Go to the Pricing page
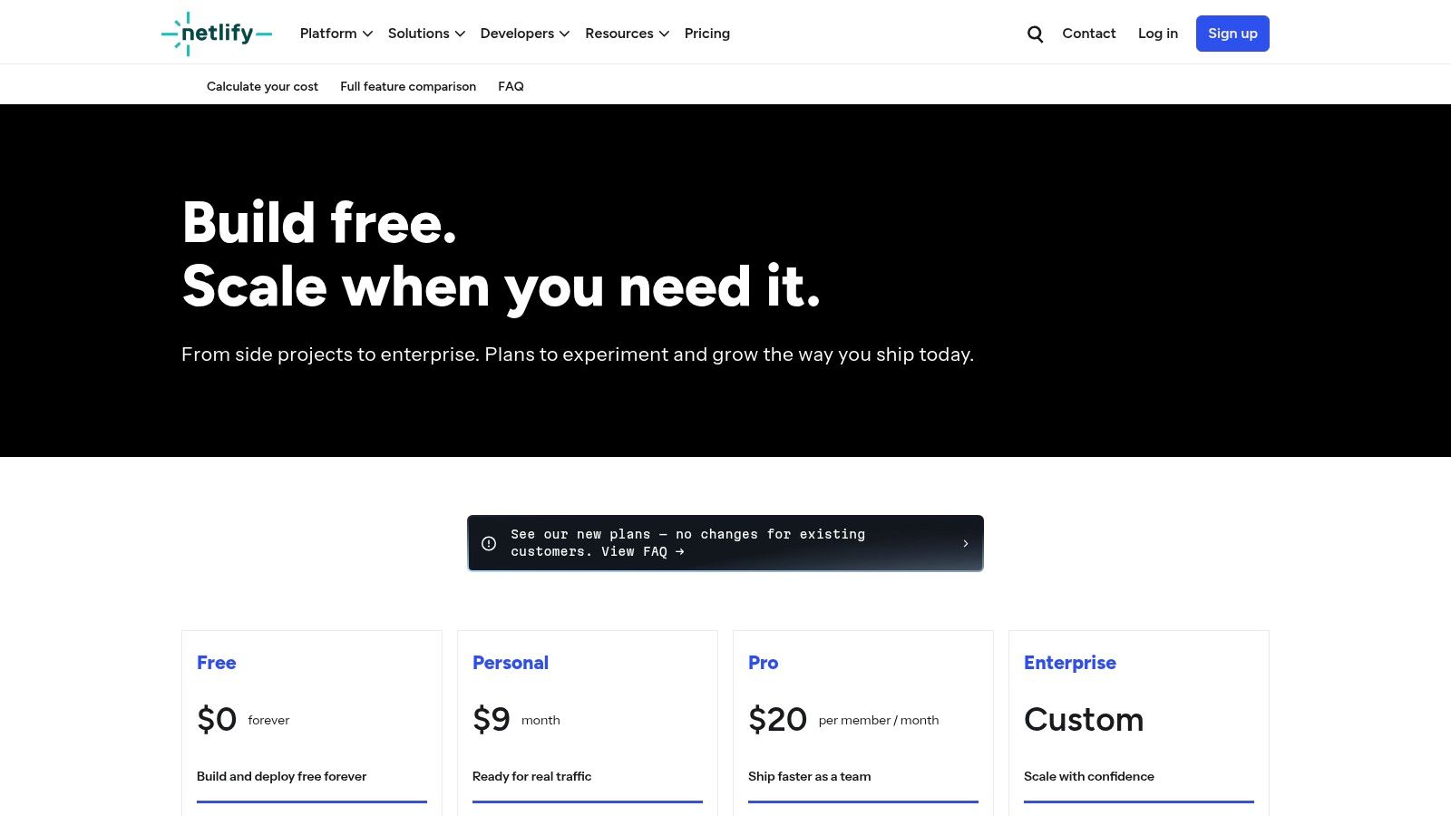The height and width of the screenshot is (816, 1451). pyautogui.click(x=706, y=34)
